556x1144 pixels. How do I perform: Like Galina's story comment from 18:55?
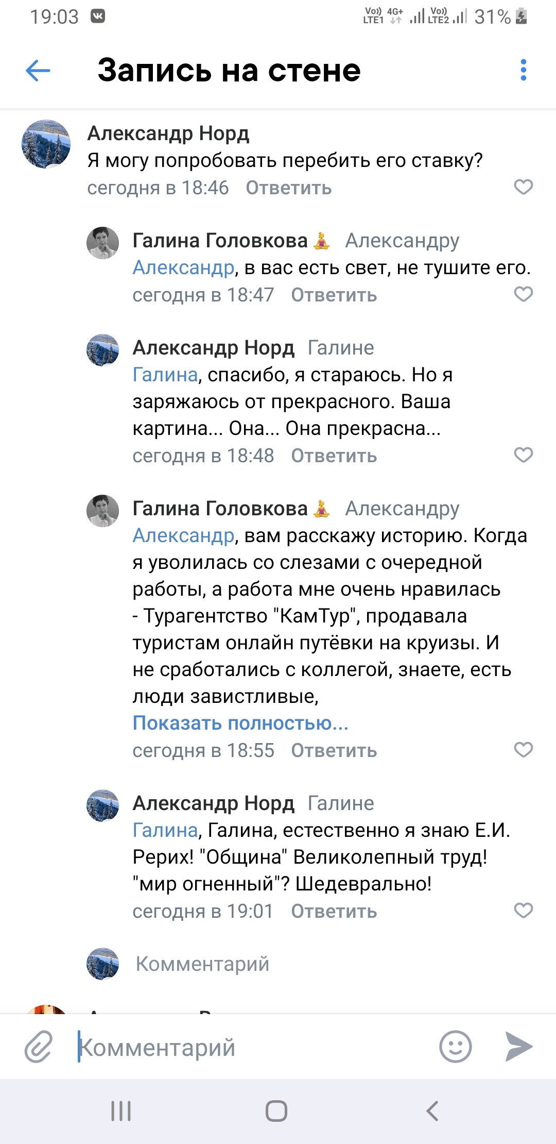tap(523, 750)
